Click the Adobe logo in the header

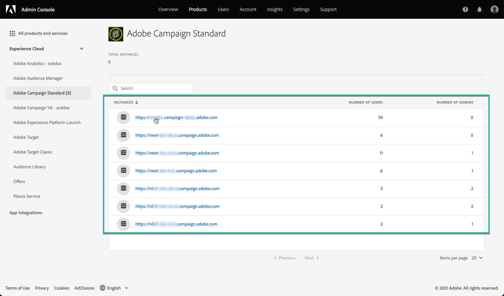coord(11,9)
